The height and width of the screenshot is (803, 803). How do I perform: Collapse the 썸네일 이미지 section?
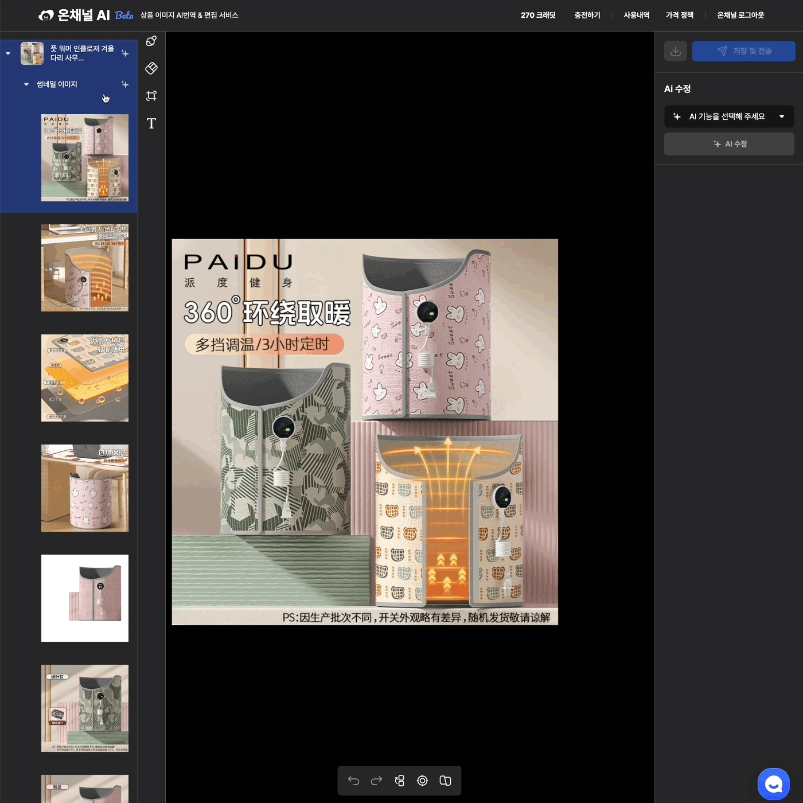(x=26, y=84)
